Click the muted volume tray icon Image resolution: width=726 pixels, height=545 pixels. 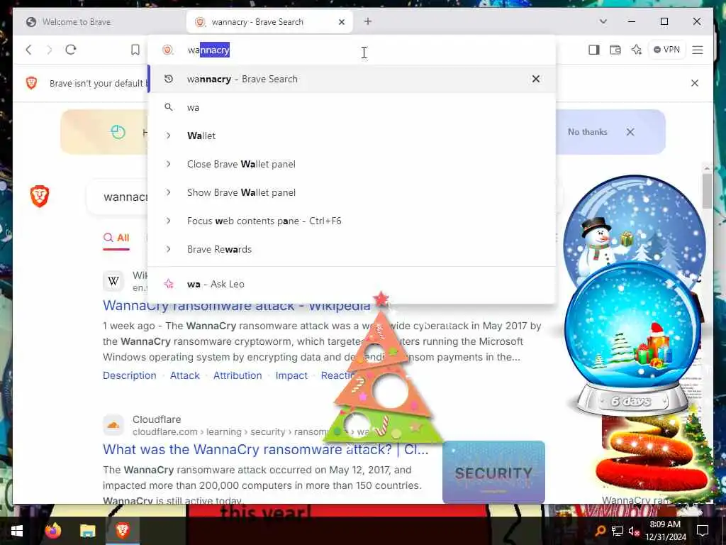634,531
